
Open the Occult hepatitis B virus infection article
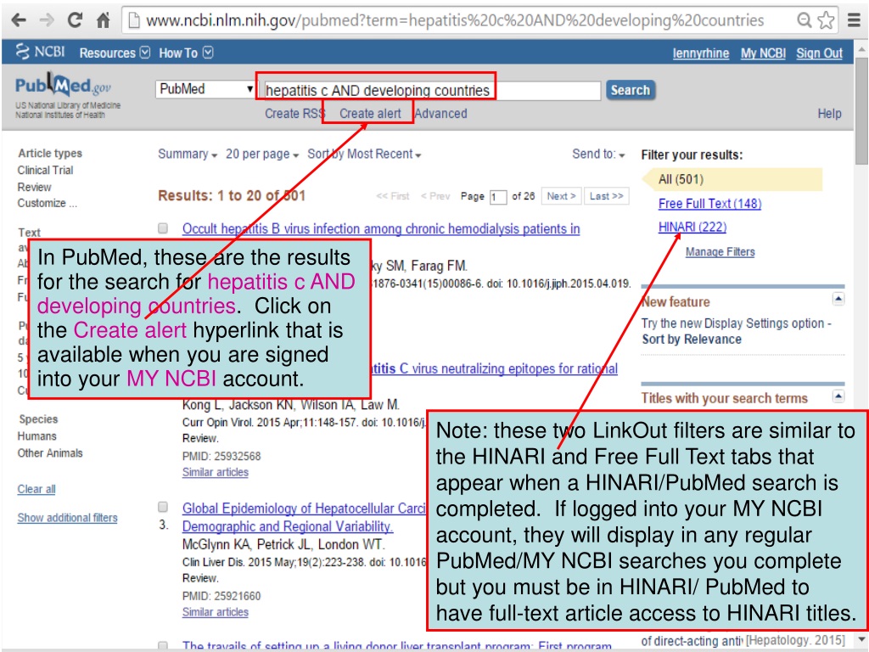tap(381, 228)
